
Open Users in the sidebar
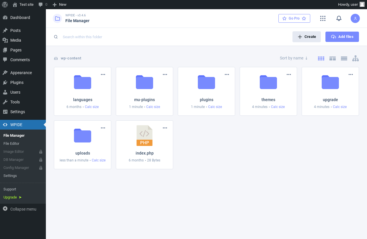pyautogui.click(x=23, y=92)
